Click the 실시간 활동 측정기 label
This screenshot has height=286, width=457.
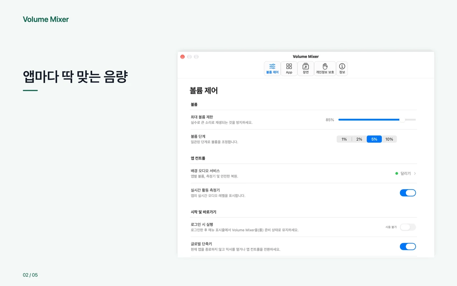tap(205, 190)
